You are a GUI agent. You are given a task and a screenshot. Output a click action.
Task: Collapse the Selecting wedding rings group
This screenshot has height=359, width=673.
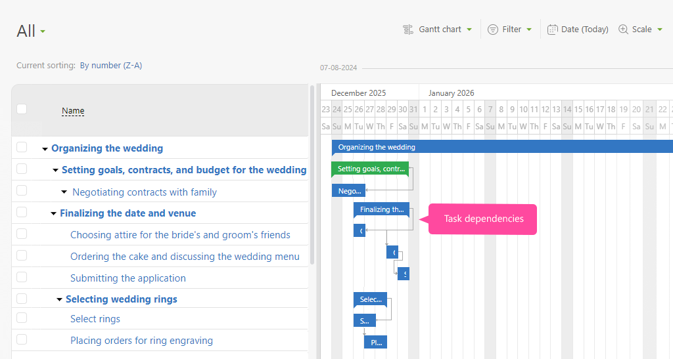[59, 300]
